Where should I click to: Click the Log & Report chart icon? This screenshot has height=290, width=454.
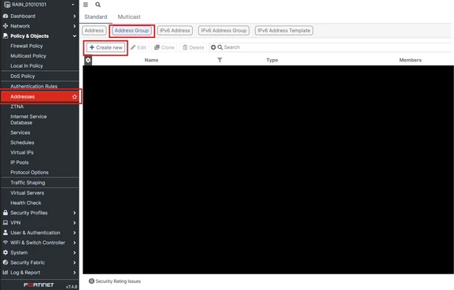[x=6, y=273]
